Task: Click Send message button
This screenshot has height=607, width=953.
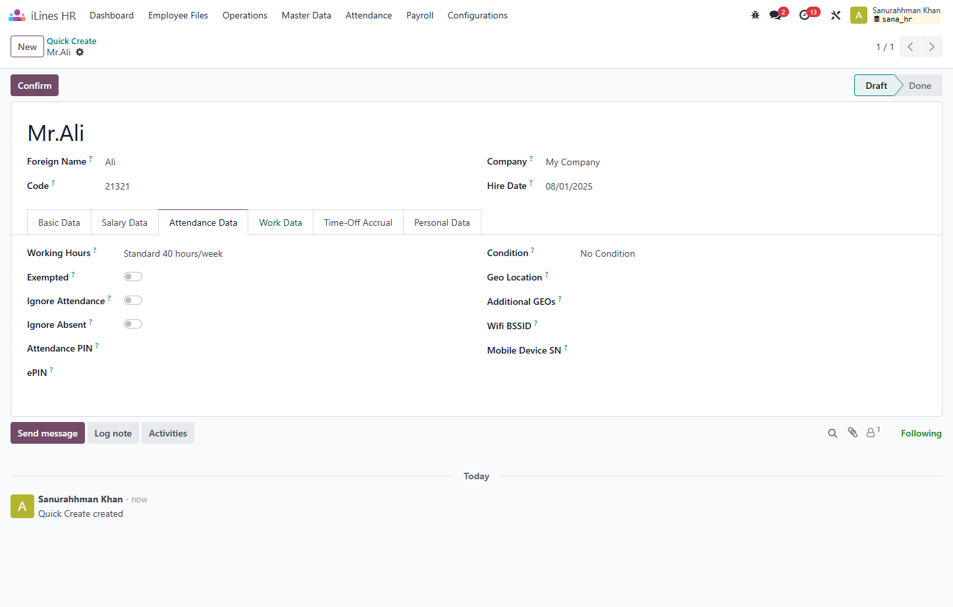Action: 47,433
